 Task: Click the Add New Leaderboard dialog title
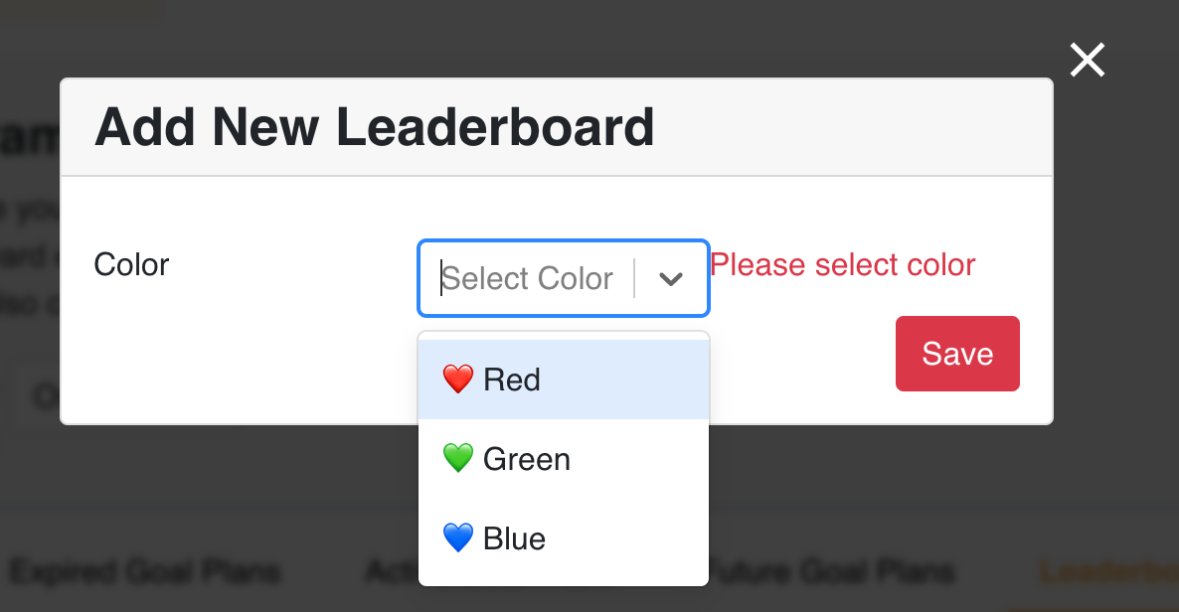click(374, 126)
